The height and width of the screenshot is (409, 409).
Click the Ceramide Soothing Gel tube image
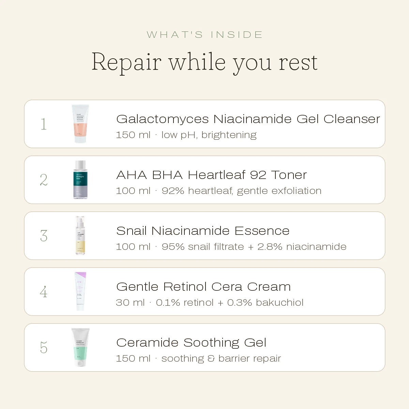point(80,347)
